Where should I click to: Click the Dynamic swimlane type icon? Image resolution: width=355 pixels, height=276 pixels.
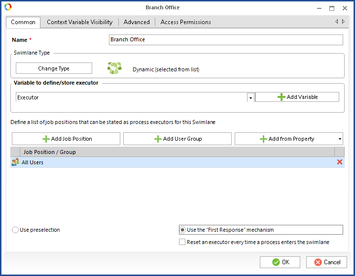[x=114, y=68]
